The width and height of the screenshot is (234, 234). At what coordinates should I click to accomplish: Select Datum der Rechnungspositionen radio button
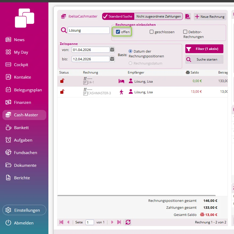130,51
